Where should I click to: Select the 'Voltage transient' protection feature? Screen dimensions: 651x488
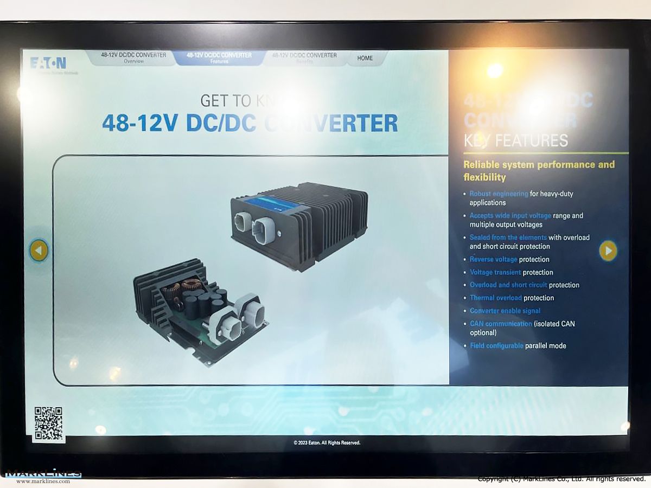tap(511, 272)
